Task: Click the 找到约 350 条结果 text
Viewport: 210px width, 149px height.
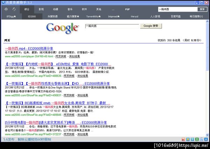Action: click(169, 40)
